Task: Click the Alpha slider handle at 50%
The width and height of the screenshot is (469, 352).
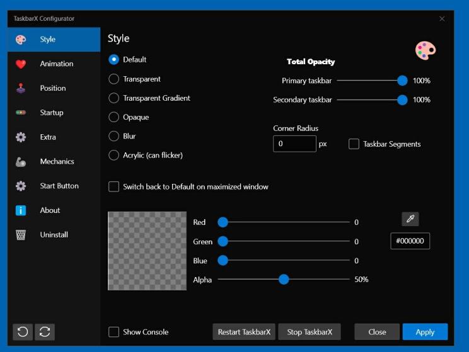Action: [284, 280]
